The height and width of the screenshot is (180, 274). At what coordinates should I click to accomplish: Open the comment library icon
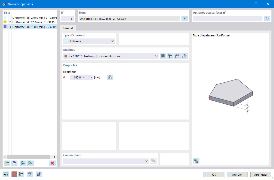(153, 161)
